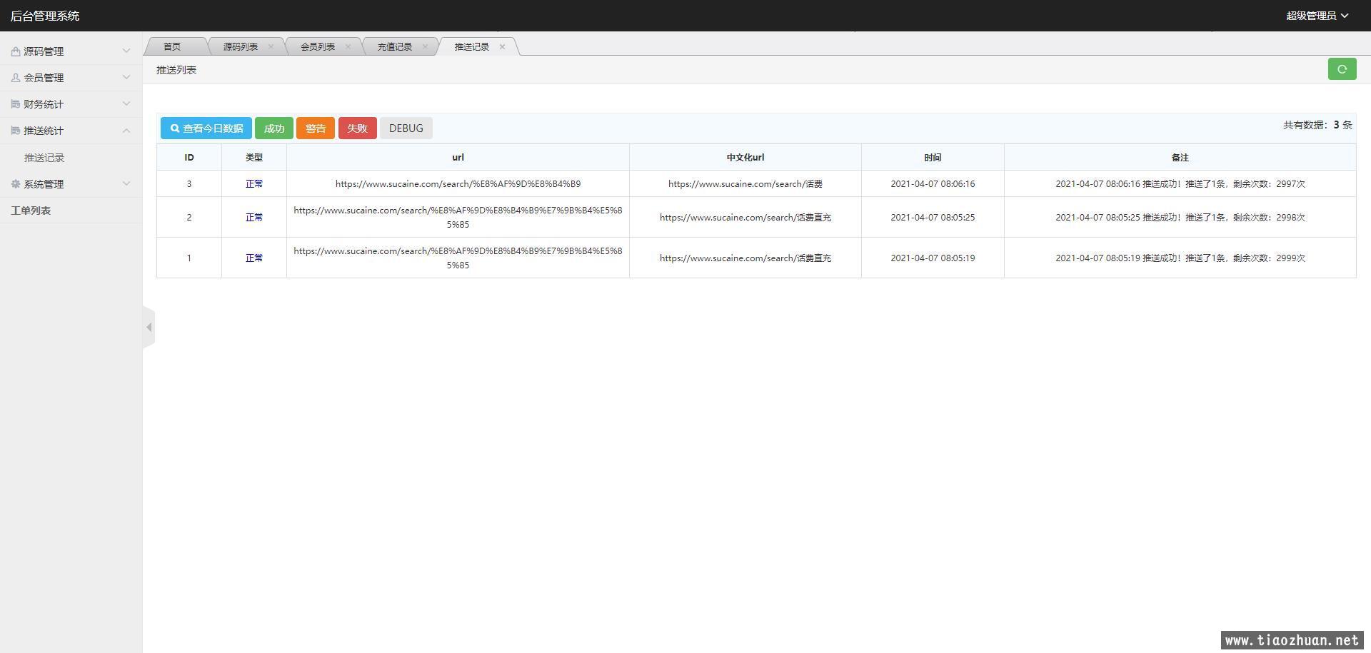Close the 源码列表 tab
Image resolution: width=1371 pixels, height=653 pixels.
[x=271, y=47]
